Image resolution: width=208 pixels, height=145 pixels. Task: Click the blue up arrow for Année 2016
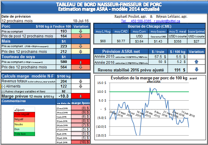(x=195, y=61)
